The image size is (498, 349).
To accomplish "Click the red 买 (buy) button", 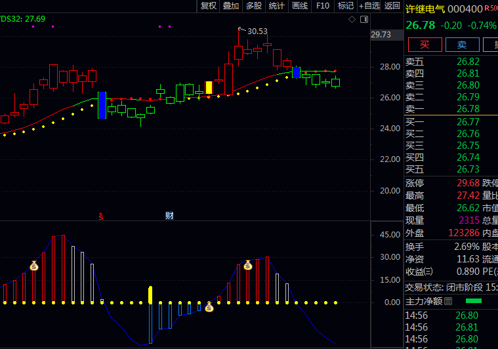I will pos(425,45).
